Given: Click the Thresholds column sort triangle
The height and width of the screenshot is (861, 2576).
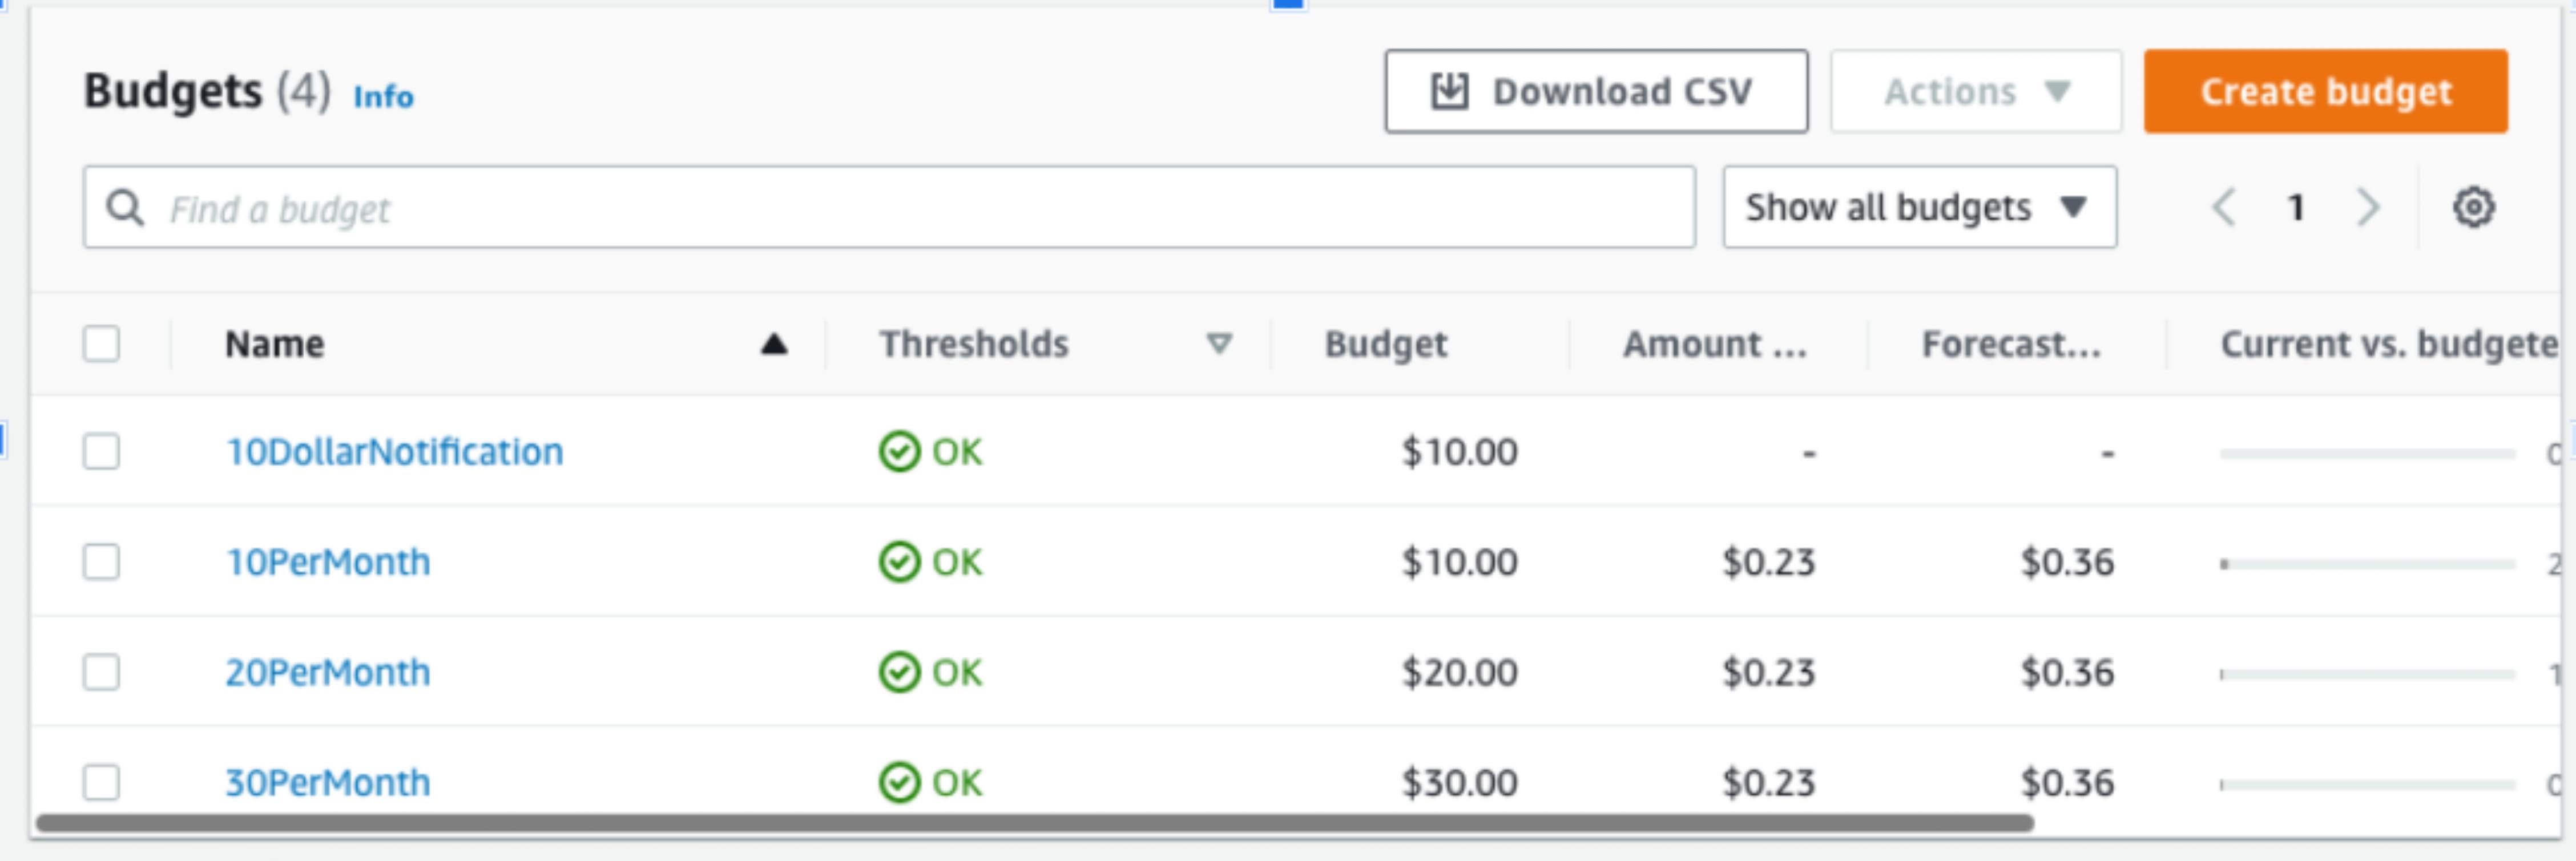Looking at the screenshot, I should [1218, 344].
